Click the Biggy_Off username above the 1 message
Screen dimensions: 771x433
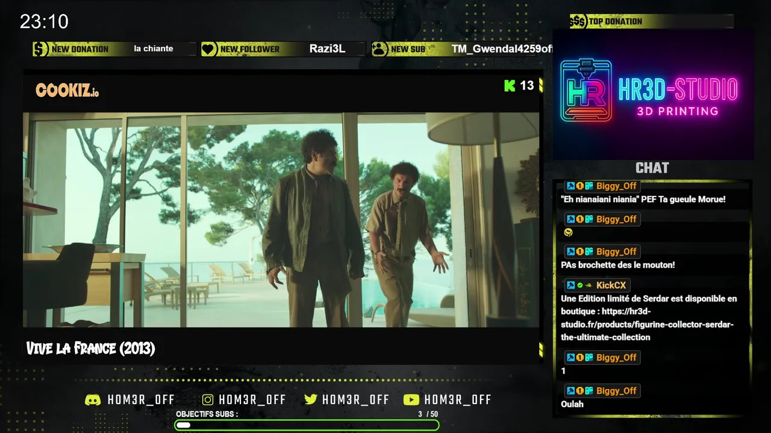[x=616, y=358]
